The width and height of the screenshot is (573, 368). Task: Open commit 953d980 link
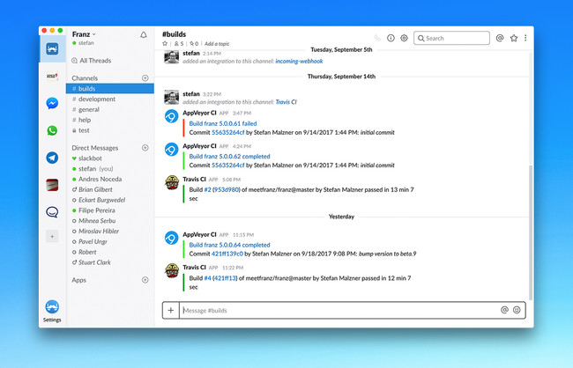[227, 189]
